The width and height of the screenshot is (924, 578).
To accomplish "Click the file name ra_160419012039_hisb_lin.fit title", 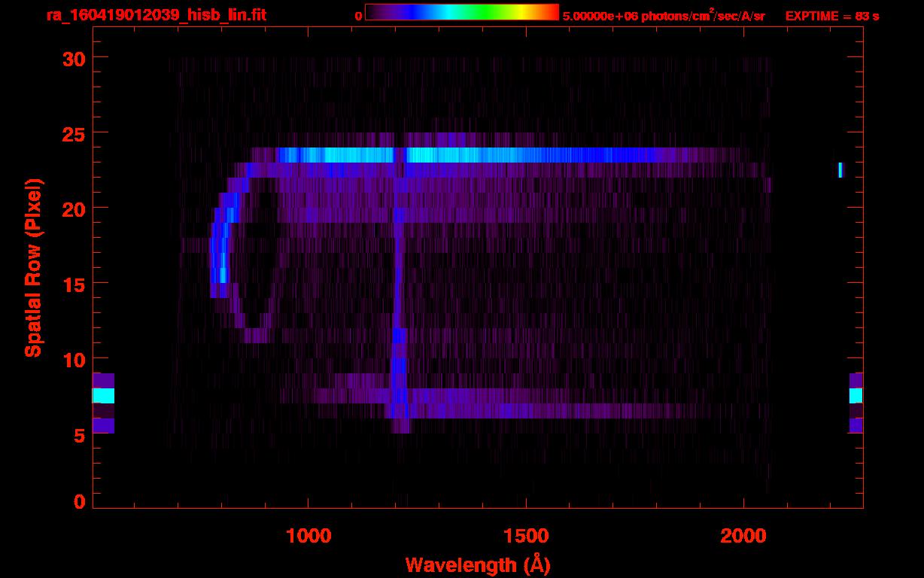I will 156,15.
